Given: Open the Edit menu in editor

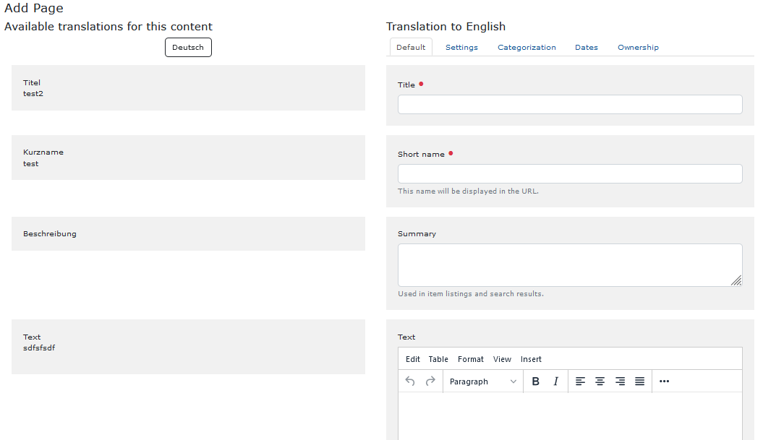Looking at the screenshot, I should pyautogui.click(x=413, y=359).
